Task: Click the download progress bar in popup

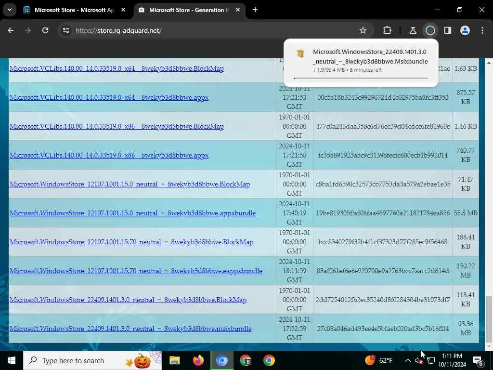Action: point(361,78)
